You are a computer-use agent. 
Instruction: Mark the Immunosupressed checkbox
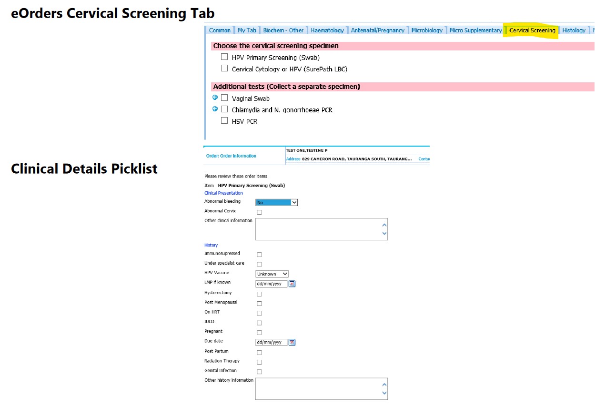point(259,255)
